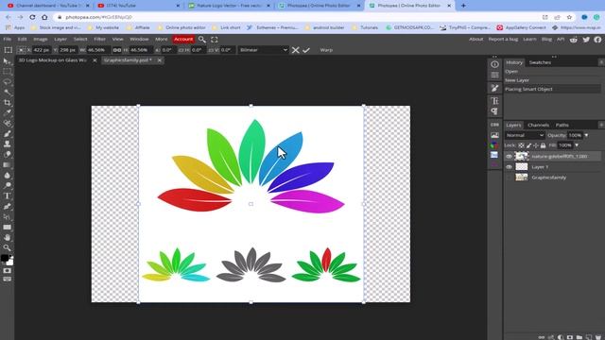Image resolution: width=605 pixels, height=340 pixels.
Task: Switch to the Paths tab
Action: tap(562, 125)
